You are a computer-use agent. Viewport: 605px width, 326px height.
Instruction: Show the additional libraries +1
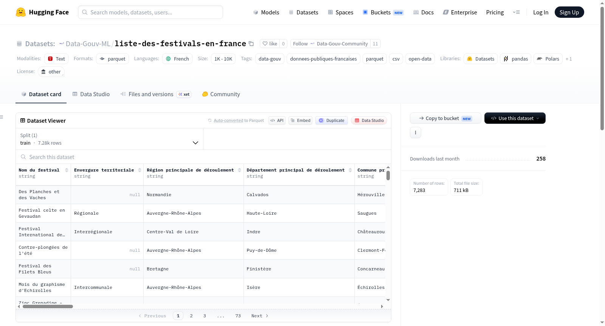tap(569, 59)
